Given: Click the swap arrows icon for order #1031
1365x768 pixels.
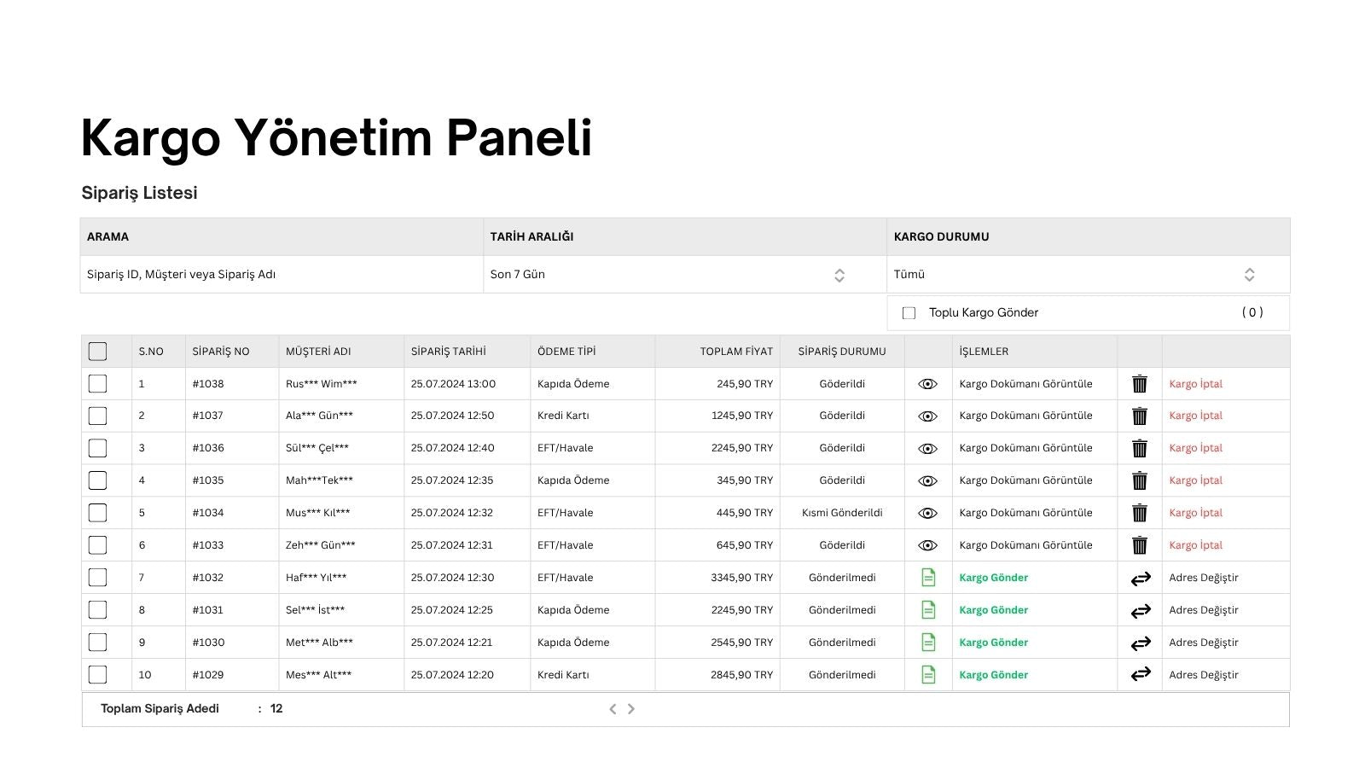Looking at the screenshot, I should pos(1141,611).
